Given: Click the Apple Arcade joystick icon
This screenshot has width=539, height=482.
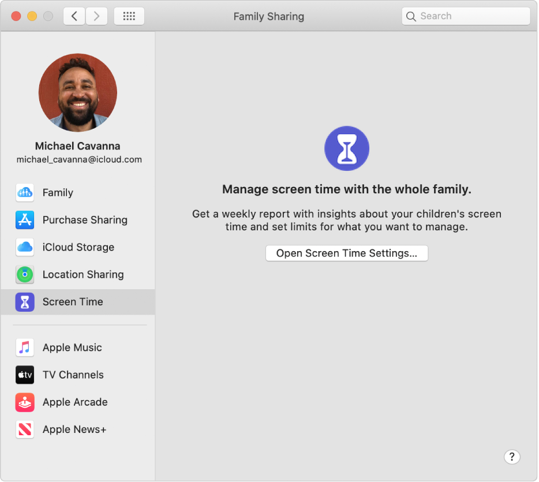Looking at the screenshot, I should pyautogui.click(x=25, y=402).
